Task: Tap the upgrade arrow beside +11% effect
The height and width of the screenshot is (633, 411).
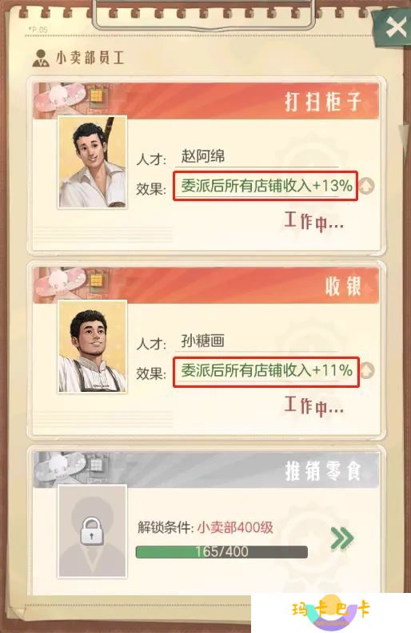Action: pyautogui.click(x=367, y=371)
